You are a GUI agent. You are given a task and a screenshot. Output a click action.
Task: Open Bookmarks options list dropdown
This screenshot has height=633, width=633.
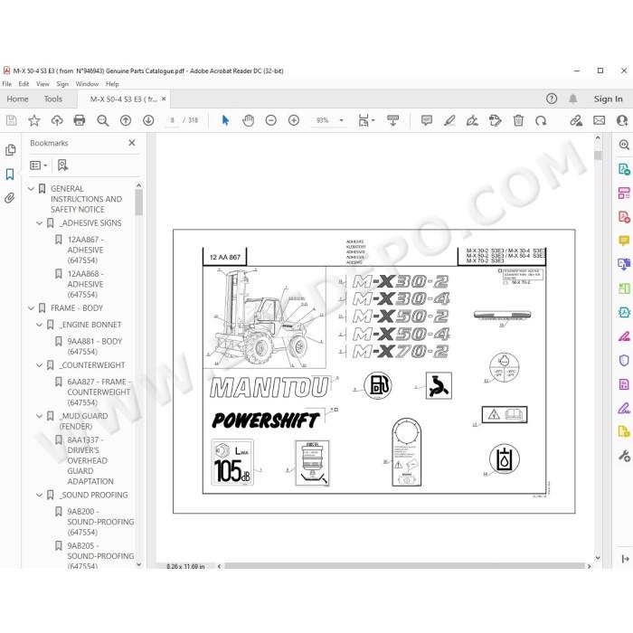point(38,165)
